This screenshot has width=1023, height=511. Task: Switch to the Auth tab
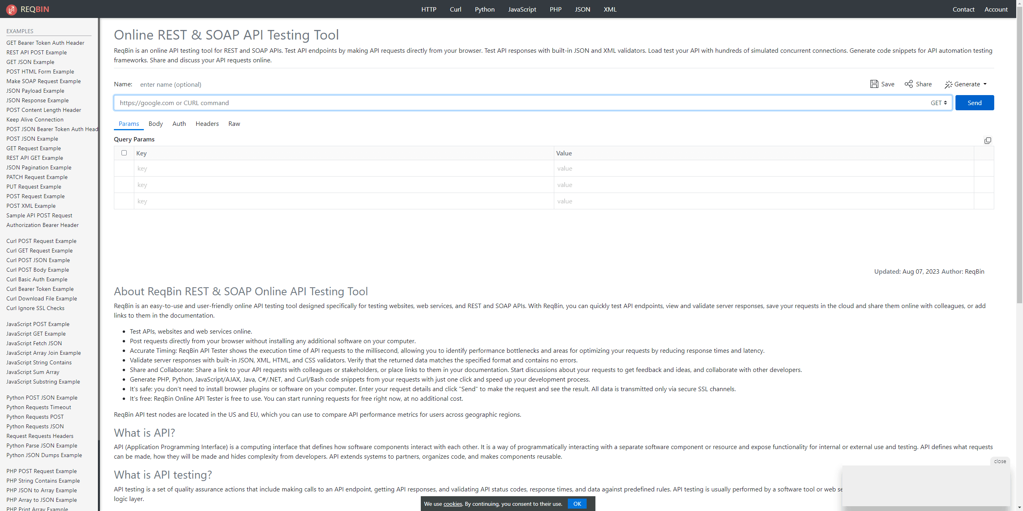(x=179, y=124)
